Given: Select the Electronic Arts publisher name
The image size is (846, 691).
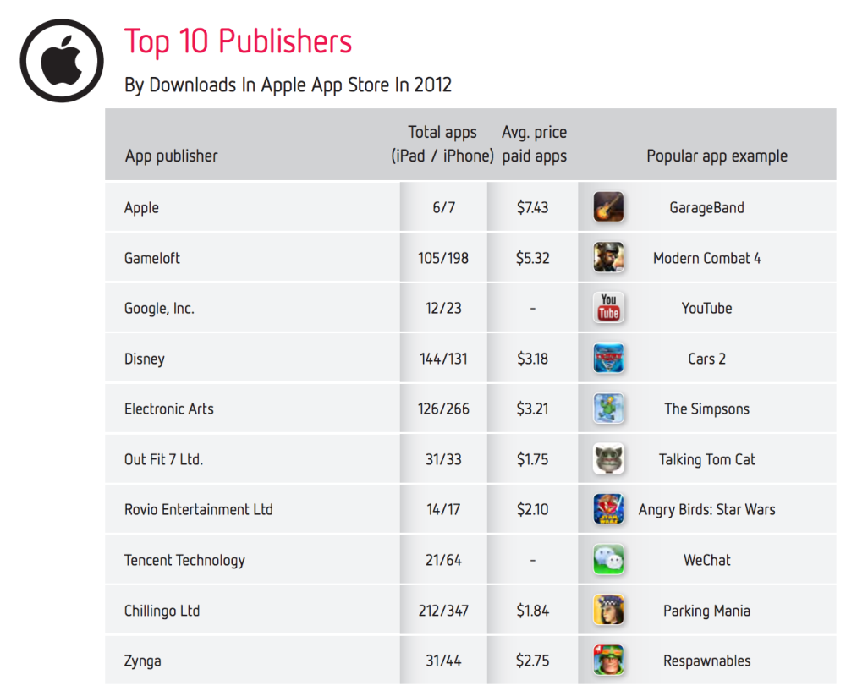Looking at the screenshot, I should pyautogui.click(x=169, y=409).
